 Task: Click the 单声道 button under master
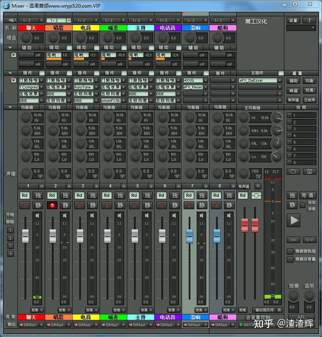244,186
